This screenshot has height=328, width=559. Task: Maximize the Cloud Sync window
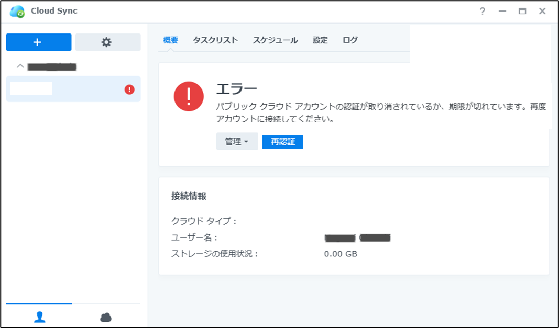click(x=522, y=11)
